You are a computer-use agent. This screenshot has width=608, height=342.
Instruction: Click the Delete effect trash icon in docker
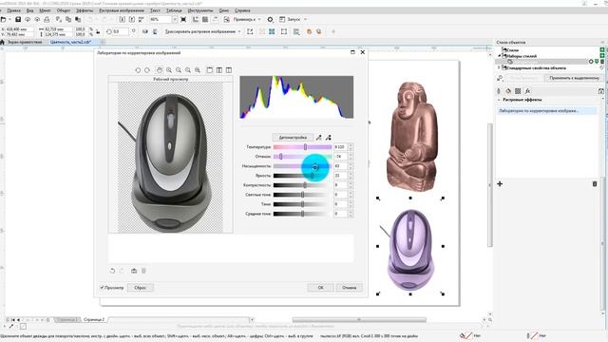[595, 183]
